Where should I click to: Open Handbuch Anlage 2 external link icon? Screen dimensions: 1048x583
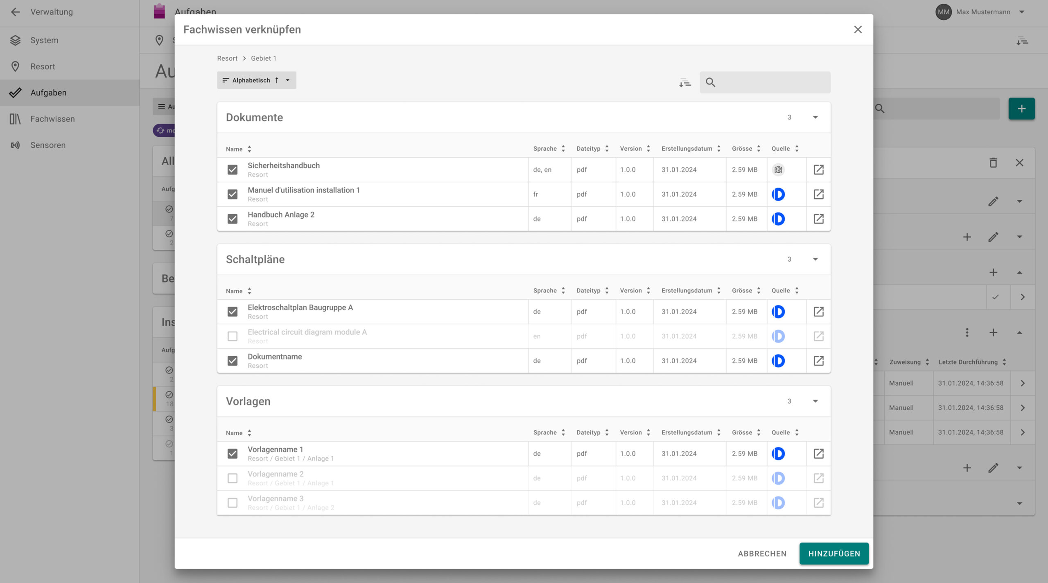pos(818,219)
